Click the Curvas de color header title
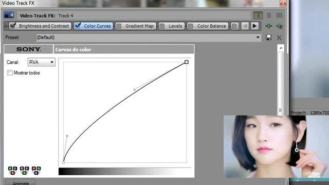Screen dimensions: 329x185 [73, 50]
